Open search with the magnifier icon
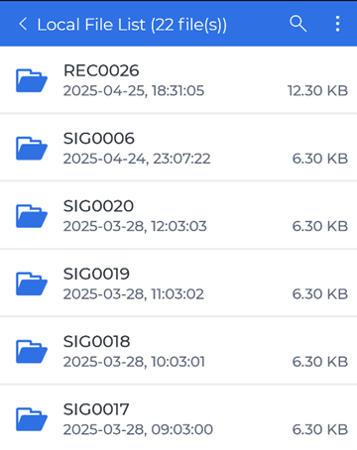The width and height of the screenshot is (357, 450). tap(297, 24)
